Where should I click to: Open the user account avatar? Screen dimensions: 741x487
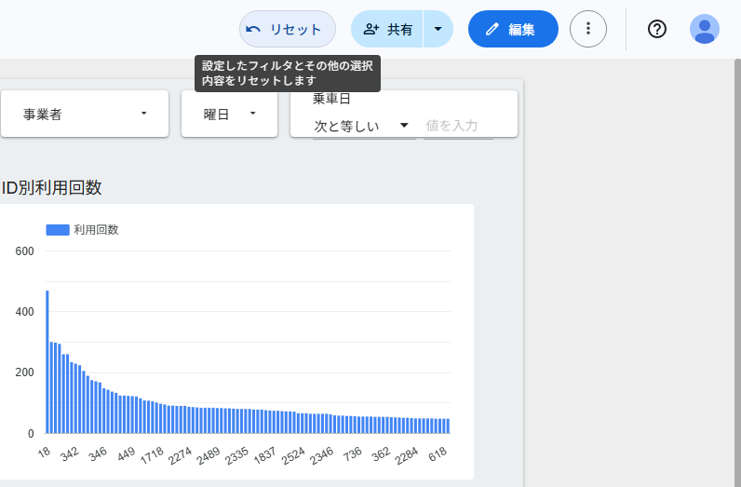[x=705, y=29]
